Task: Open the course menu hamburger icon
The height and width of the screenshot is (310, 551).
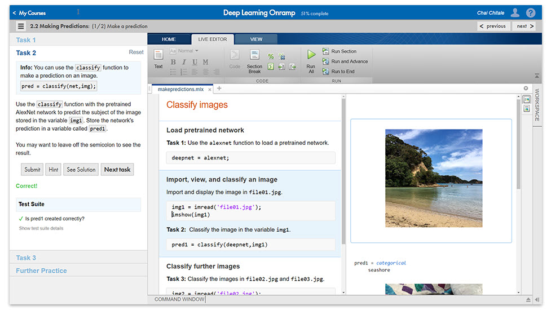Action: click(21, 26)
